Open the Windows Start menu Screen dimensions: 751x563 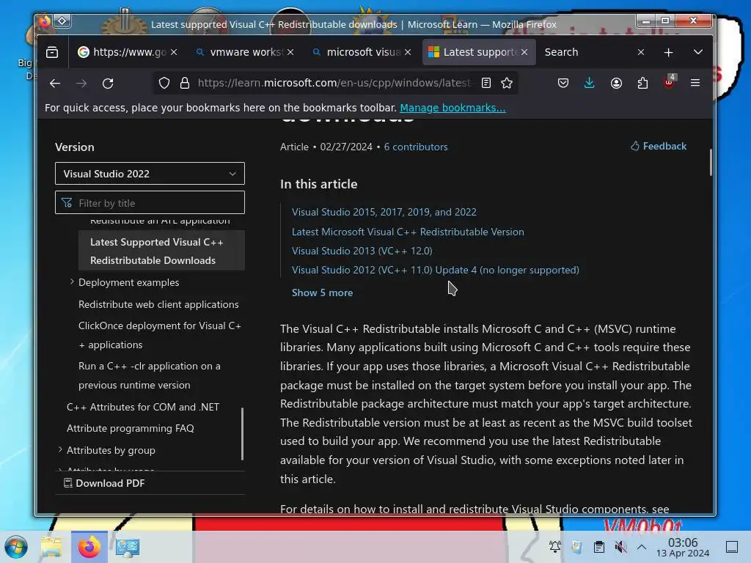tap(16, 547)
